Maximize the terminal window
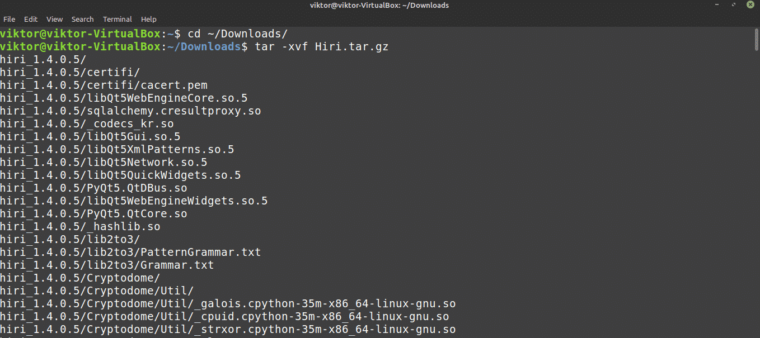Screen dimensions: 760x338 point(734,6)
